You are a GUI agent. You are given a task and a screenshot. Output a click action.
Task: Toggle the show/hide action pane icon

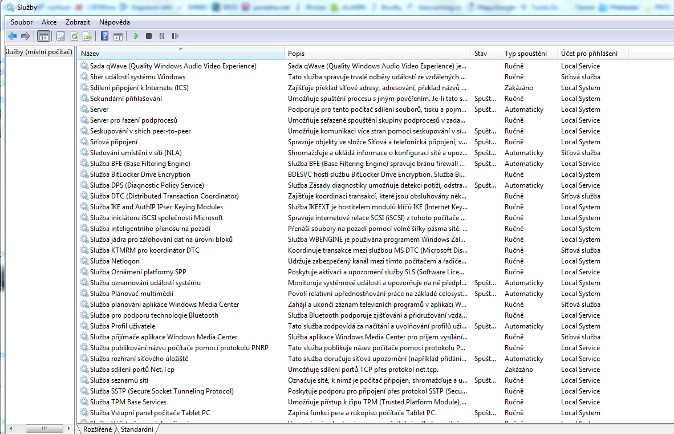pos(118,36)
